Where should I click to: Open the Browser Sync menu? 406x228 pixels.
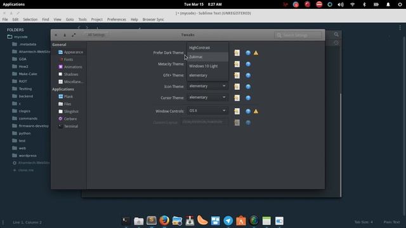pyautogui.click(x=154, y=20)
